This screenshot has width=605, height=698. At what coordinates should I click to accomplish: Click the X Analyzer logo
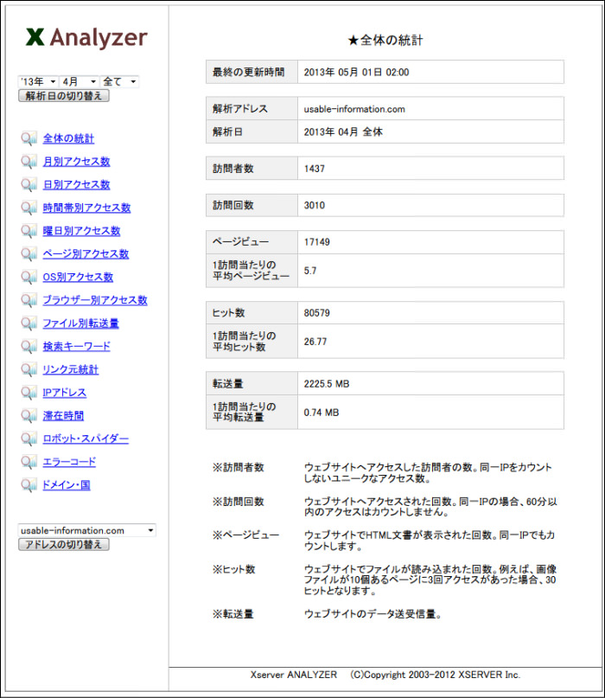86,38
